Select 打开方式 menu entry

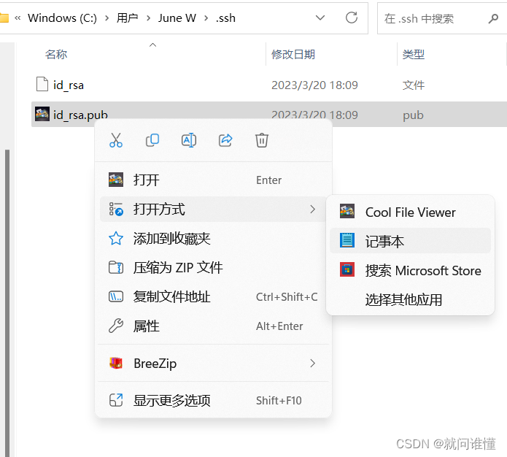[x=213, y=209]
